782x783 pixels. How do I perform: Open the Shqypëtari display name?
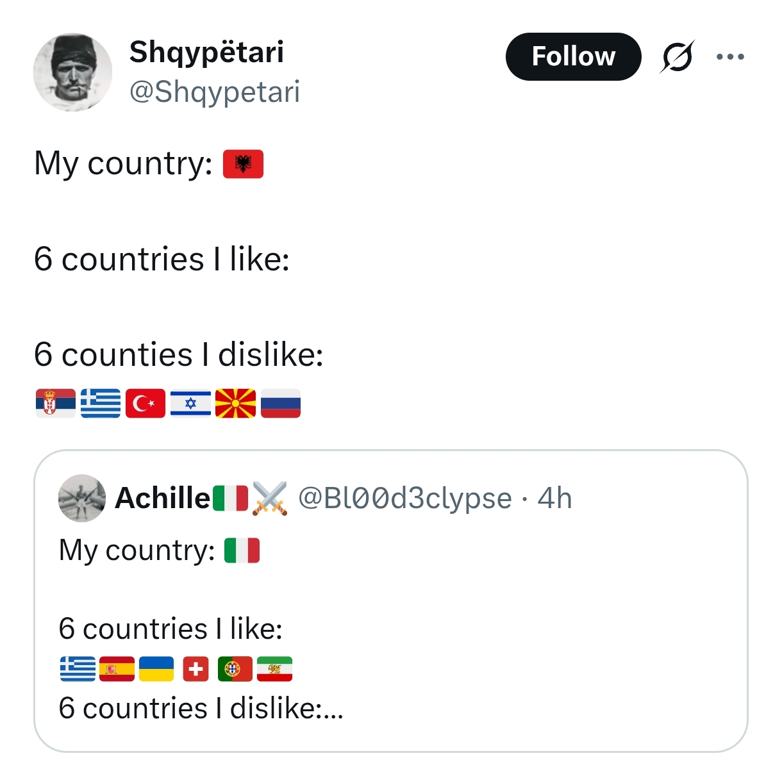pos(206,53)
